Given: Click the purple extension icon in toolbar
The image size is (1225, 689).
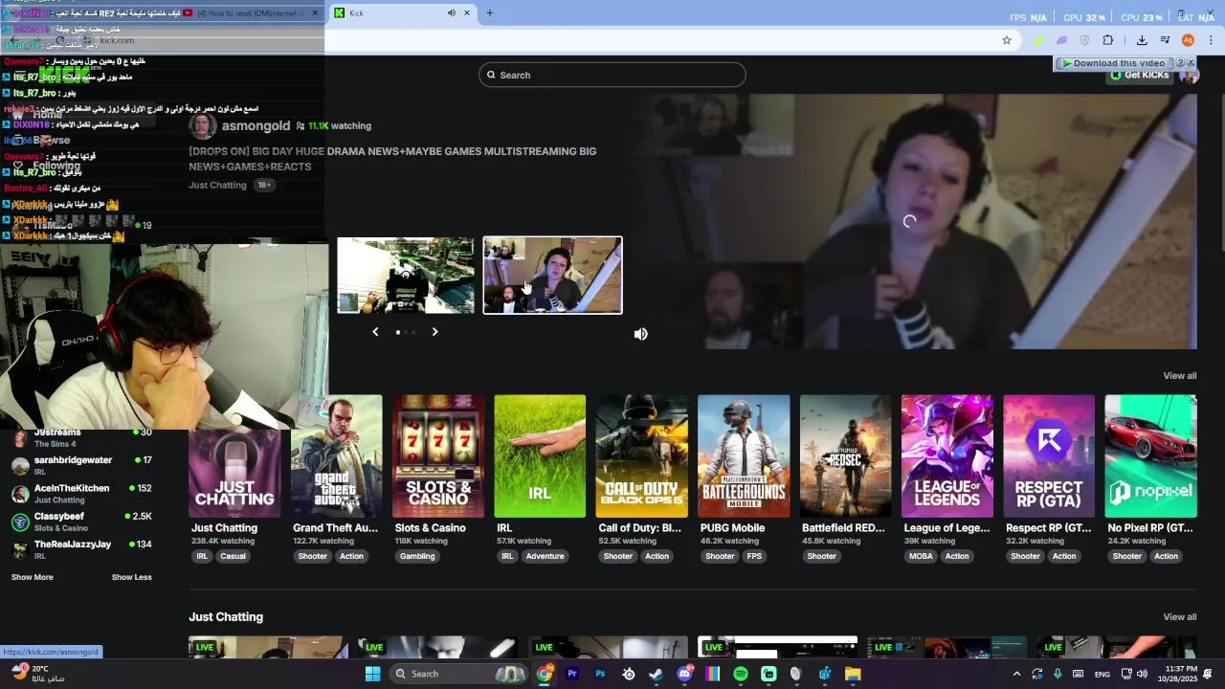Looking at the screenshot, I should point(1061,40).
